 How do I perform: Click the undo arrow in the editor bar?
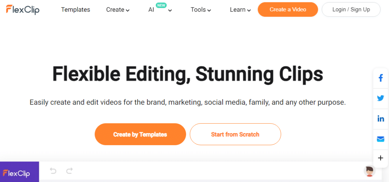point(53,171)
